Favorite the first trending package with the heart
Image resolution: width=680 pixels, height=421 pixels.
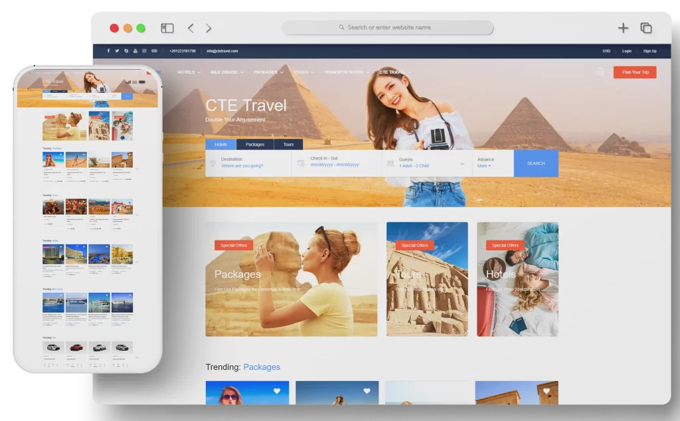click(x=276, y=391)
